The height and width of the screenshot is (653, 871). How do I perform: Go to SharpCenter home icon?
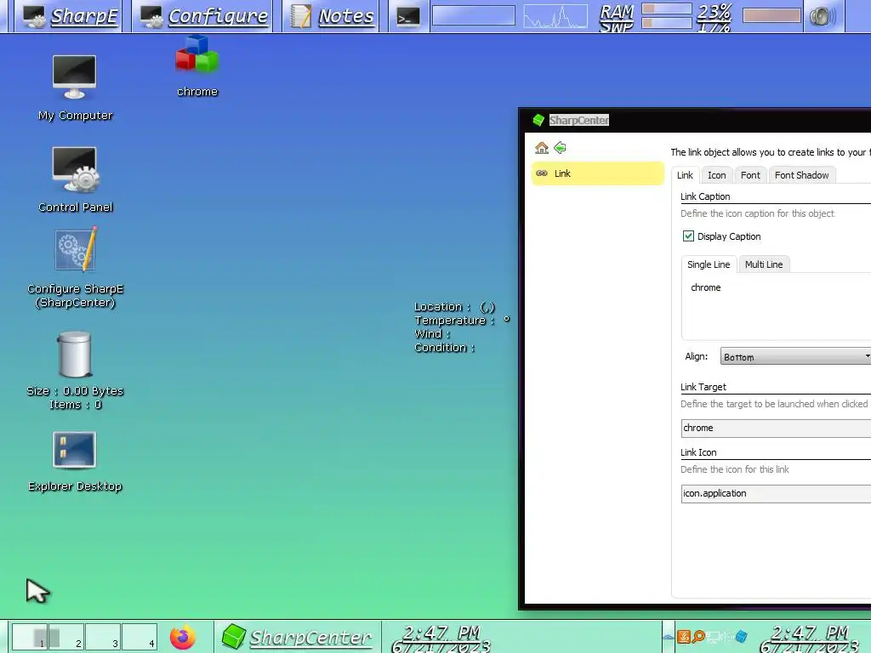click(x=542, y=148)
